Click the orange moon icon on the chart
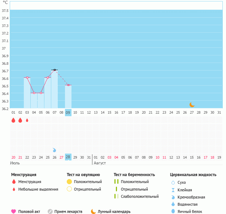 coord(192,105)
